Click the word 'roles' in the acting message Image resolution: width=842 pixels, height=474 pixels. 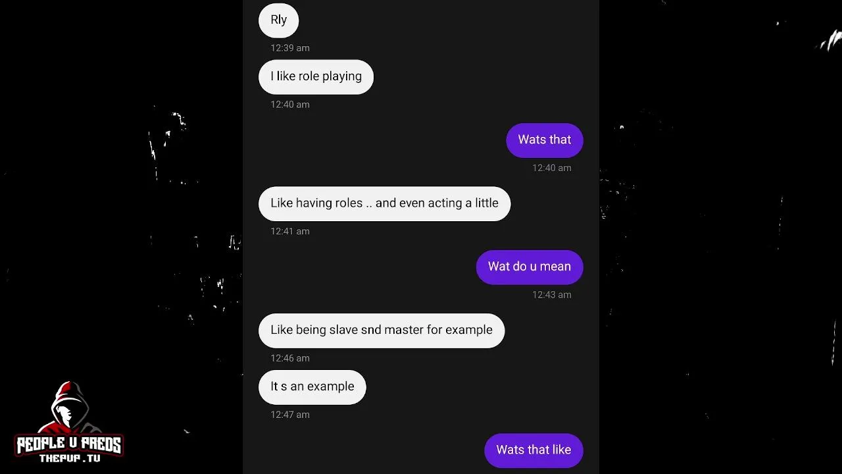(349, 203)
